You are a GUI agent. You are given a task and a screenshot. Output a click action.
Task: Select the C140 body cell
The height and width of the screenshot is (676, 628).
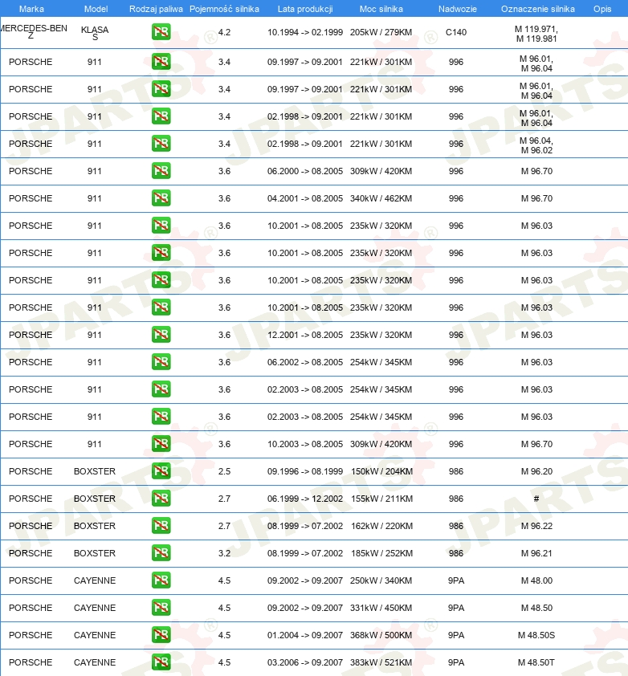click(x=456, y=32)
